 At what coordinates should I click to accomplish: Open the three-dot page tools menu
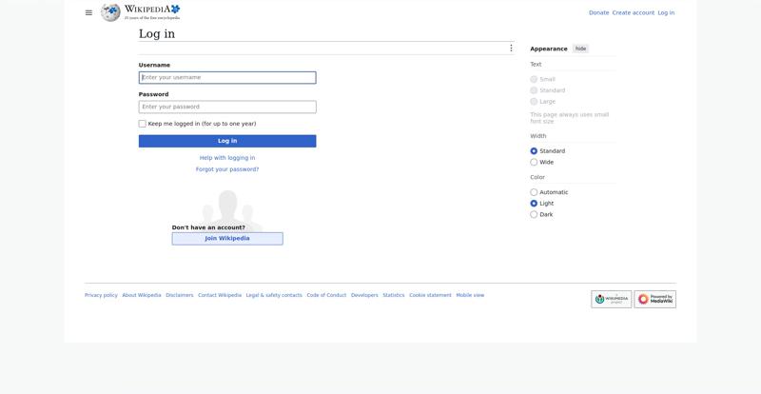tap(511, 49)
